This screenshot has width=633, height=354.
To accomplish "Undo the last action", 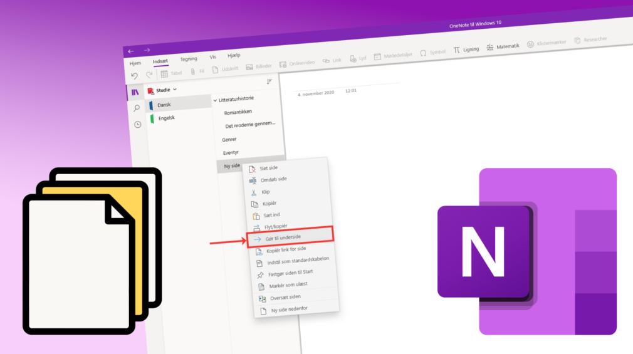I will point(134,76).
